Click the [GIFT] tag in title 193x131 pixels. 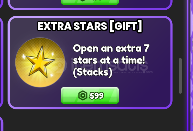126,26
